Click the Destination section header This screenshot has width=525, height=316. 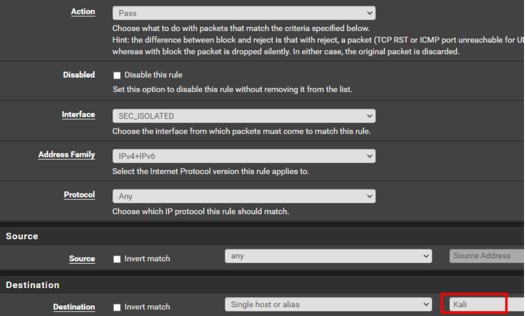[32, 285]
